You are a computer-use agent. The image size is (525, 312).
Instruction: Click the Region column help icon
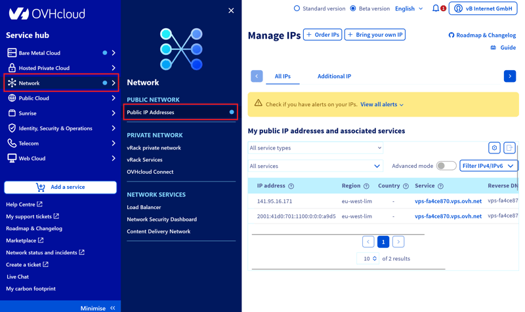[366, 186]
